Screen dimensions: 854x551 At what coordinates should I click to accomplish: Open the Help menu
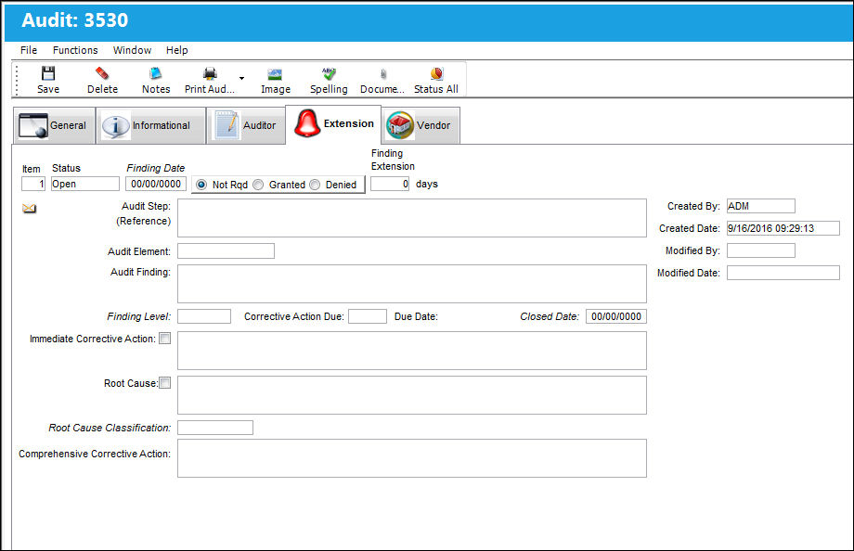coord(177,50)
